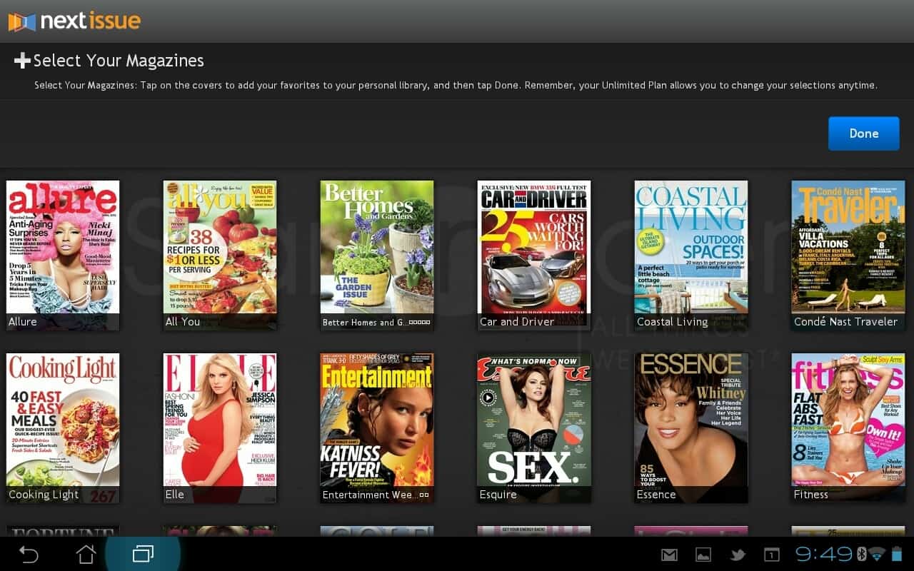Tap the clock showing 9:49
914x571 pixels.
point(823,554)
